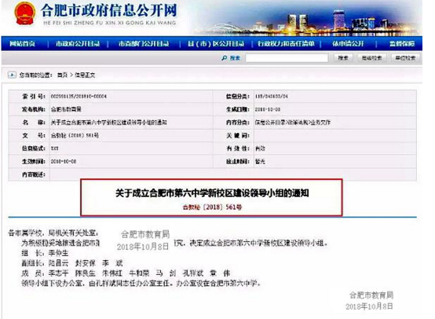
Task: Click the 高级检索 advanced search button
Action: click(x=371, y=57)
